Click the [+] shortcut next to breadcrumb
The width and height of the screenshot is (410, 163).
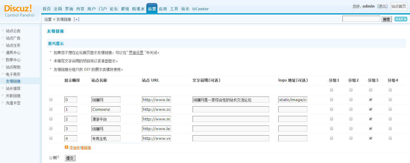77,19
